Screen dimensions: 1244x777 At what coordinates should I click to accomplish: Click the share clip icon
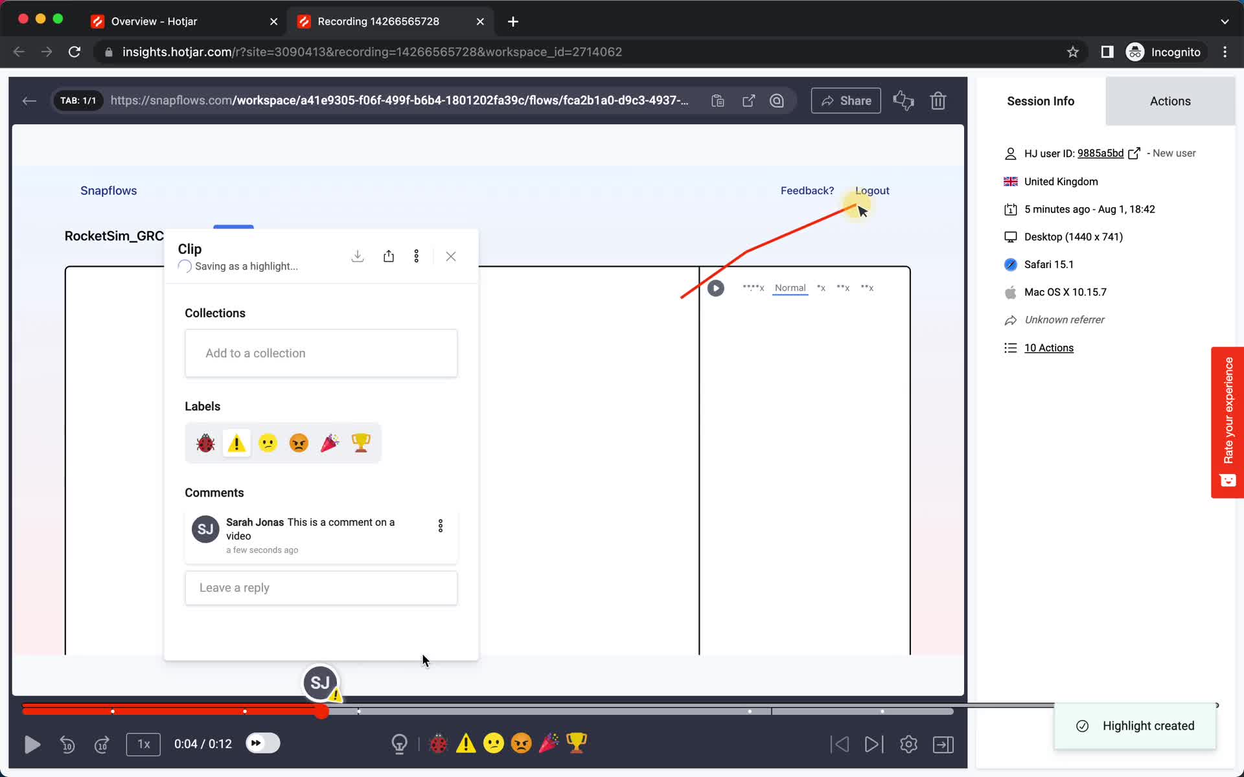coord(388,257)
